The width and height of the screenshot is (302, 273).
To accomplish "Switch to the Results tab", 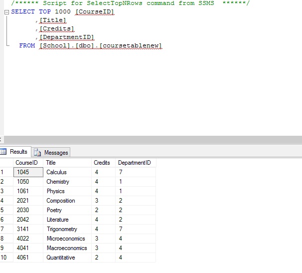I will tap(15, 152).
